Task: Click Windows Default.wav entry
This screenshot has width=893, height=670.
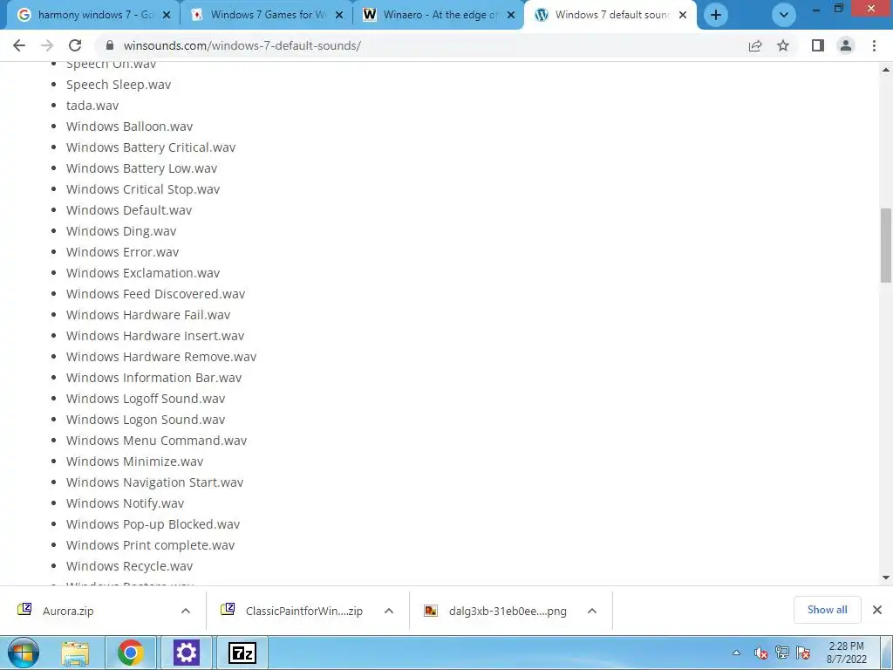Action: coord(129,210)
